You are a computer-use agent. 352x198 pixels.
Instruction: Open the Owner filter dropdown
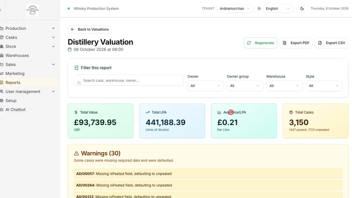[x=205, y=86]
